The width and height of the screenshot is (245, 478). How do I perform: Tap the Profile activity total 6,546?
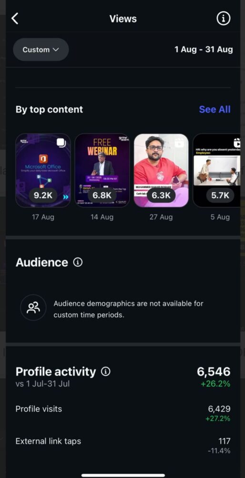point(214,371)
